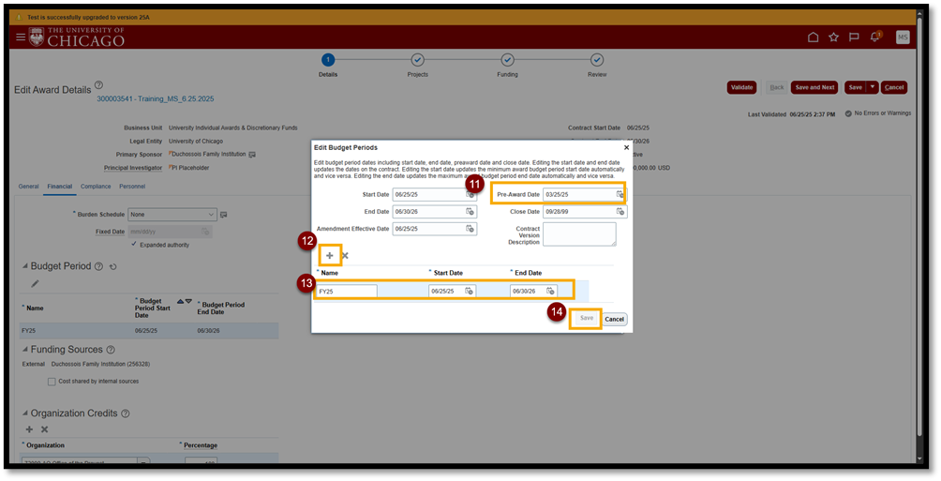The height and width of the screenshot is (481, 941).
Task: Open calendar picker for Close Date
Action: (x=620, y=212)
